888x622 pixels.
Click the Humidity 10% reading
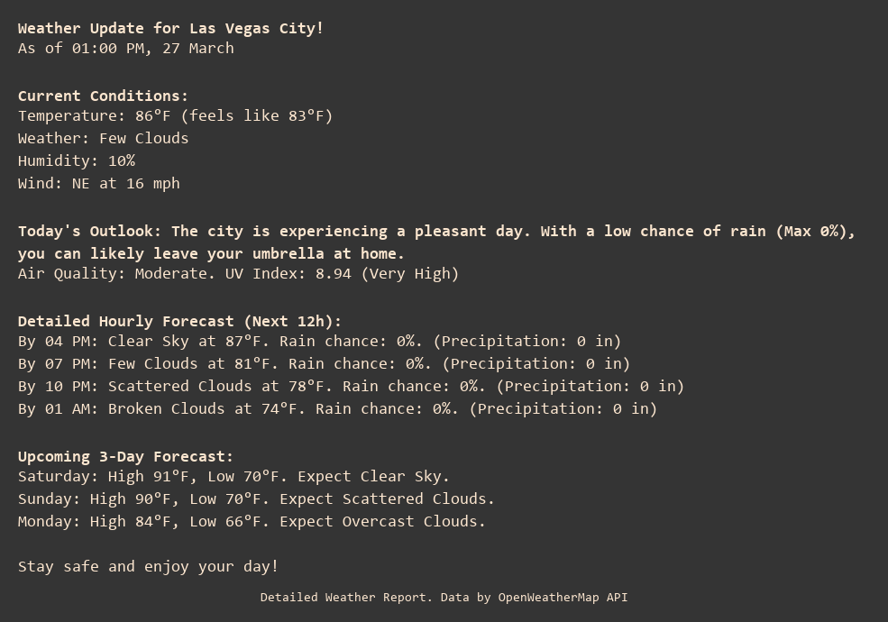[76, 160]
